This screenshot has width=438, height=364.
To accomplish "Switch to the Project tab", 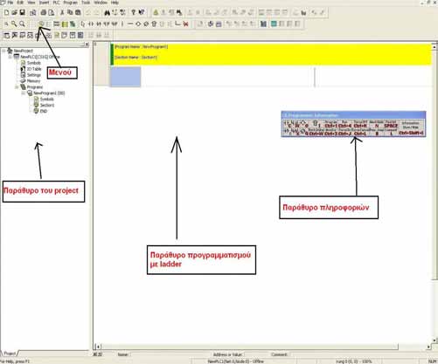I will click(10, 354).
